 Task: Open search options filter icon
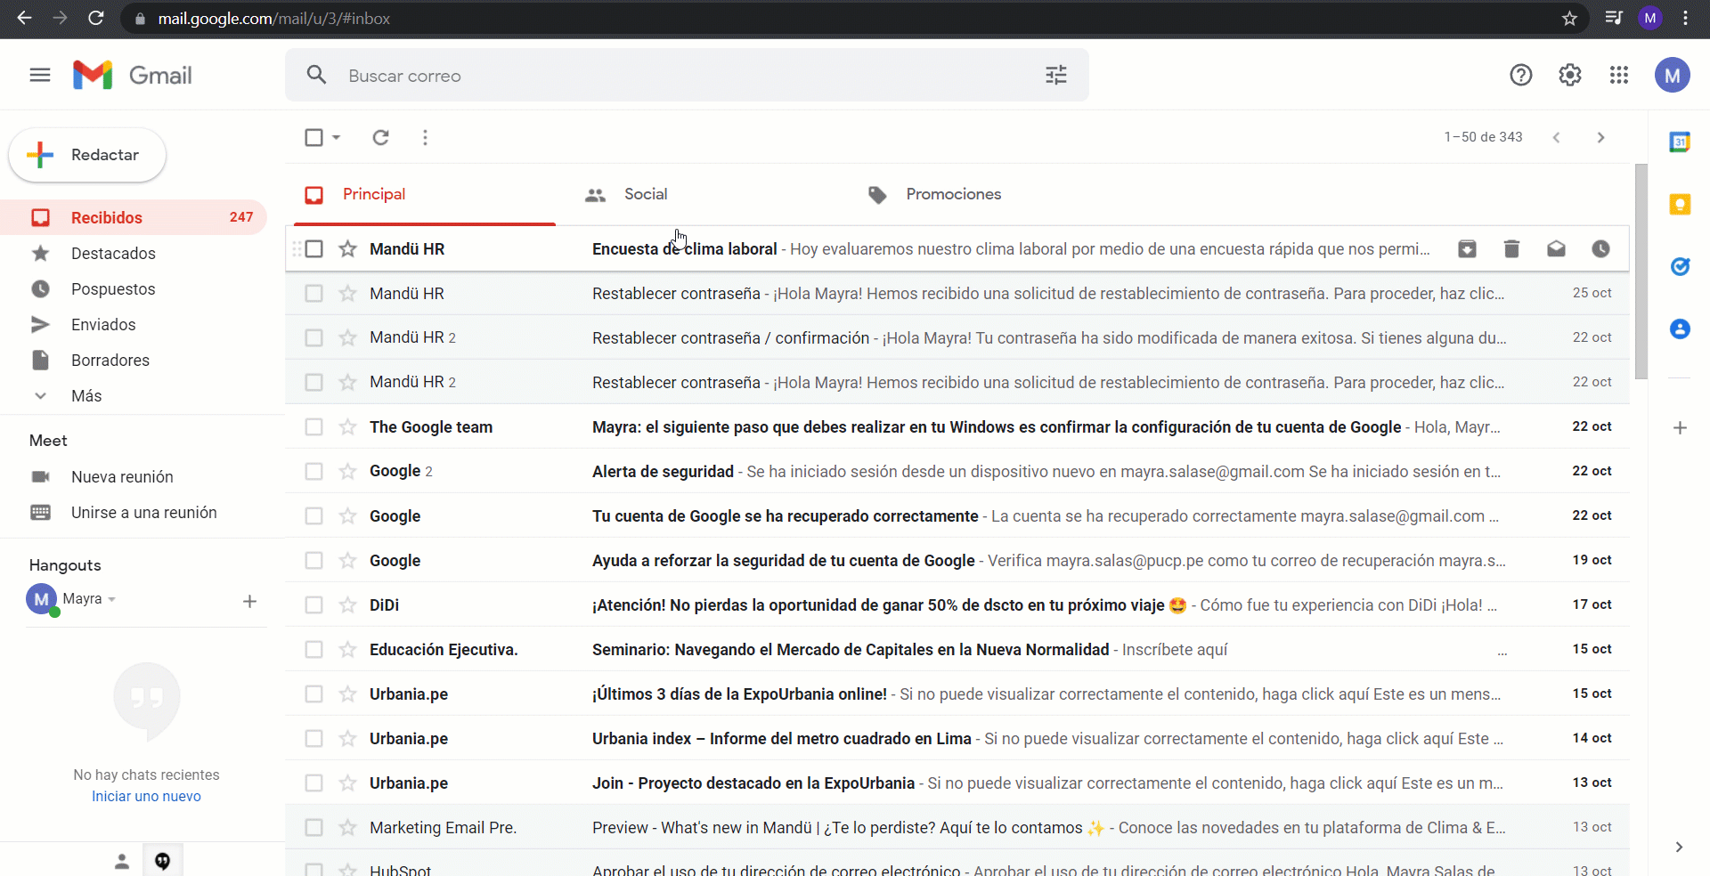click(1056, 76)
